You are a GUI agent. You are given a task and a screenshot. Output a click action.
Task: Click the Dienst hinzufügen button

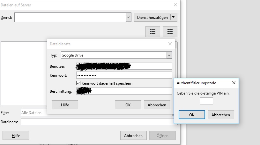pyautogui.click(x=152, y=17)
